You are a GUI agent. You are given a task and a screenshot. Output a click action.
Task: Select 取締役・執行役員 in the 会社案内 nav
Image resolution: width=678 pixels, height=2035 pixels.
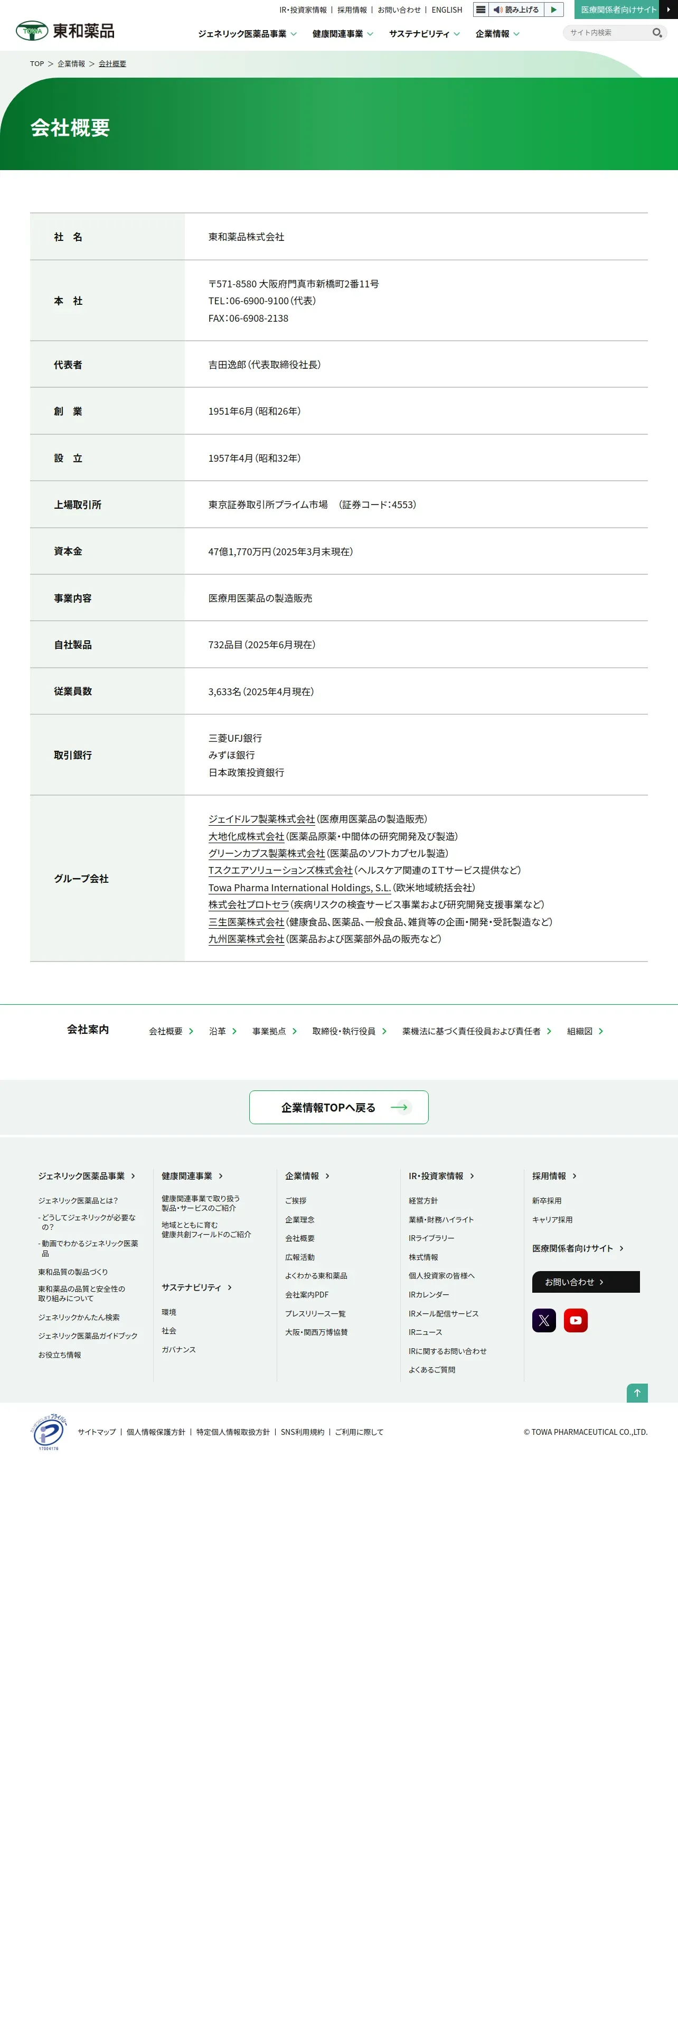350,1032
